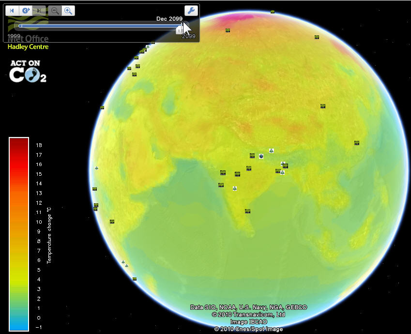The width and height of the screenshot is (411, 334).
Task: Select the Met Office placemark in northern Siberia
Action: pyautogui.click(x=317, y=37)
